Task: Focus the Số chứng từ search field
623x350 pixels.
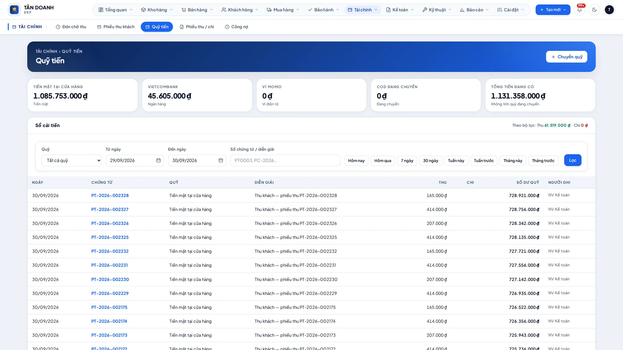Action: tap(285, 160)
